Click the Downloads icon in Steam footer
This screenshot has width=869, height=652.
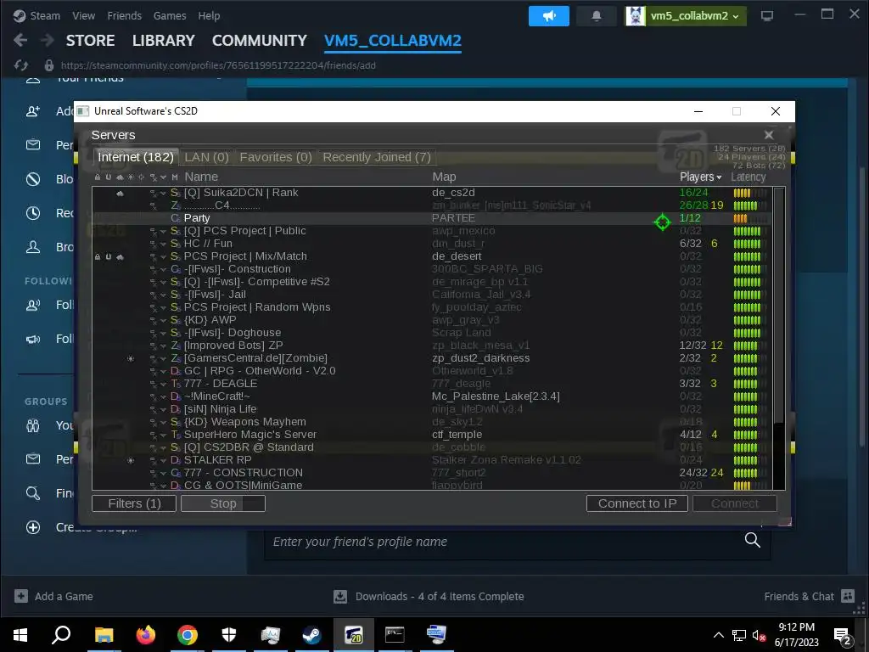pos(340,597)
